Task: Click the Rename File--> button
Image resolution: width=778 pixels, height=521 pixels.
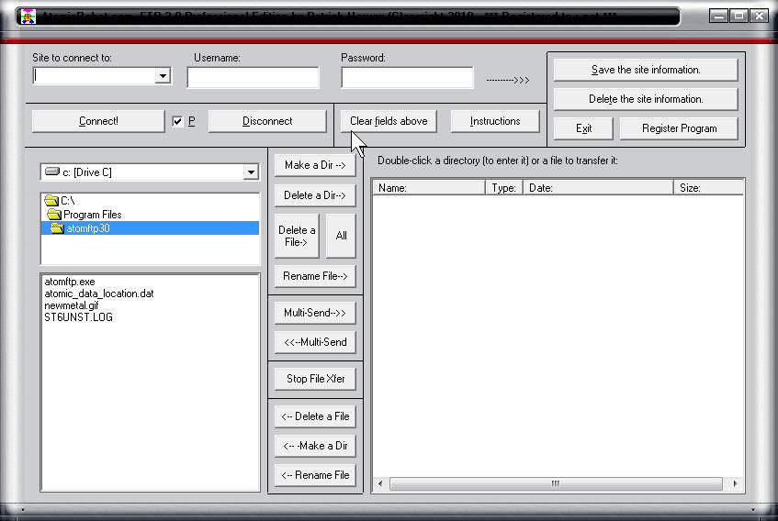Action: click(x=315, y=276)
